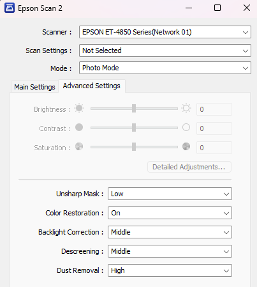Click the Detailed Adjustments button

189,167
